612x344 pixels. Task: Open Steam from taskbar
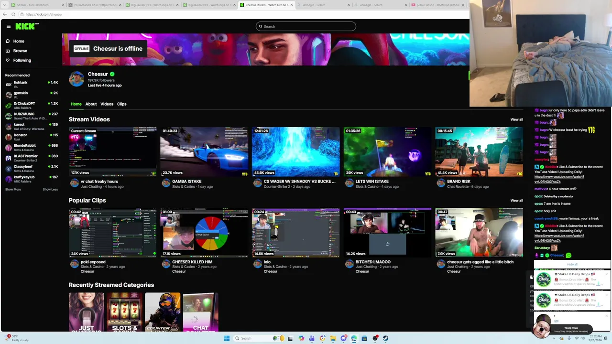[386, 338]
